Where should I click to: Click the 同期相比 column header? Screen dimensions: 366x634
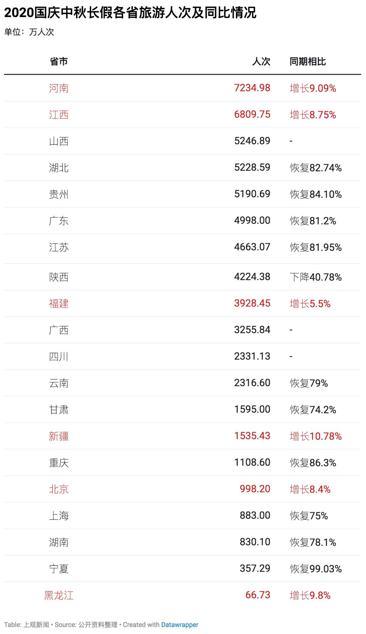coord(307,61)
